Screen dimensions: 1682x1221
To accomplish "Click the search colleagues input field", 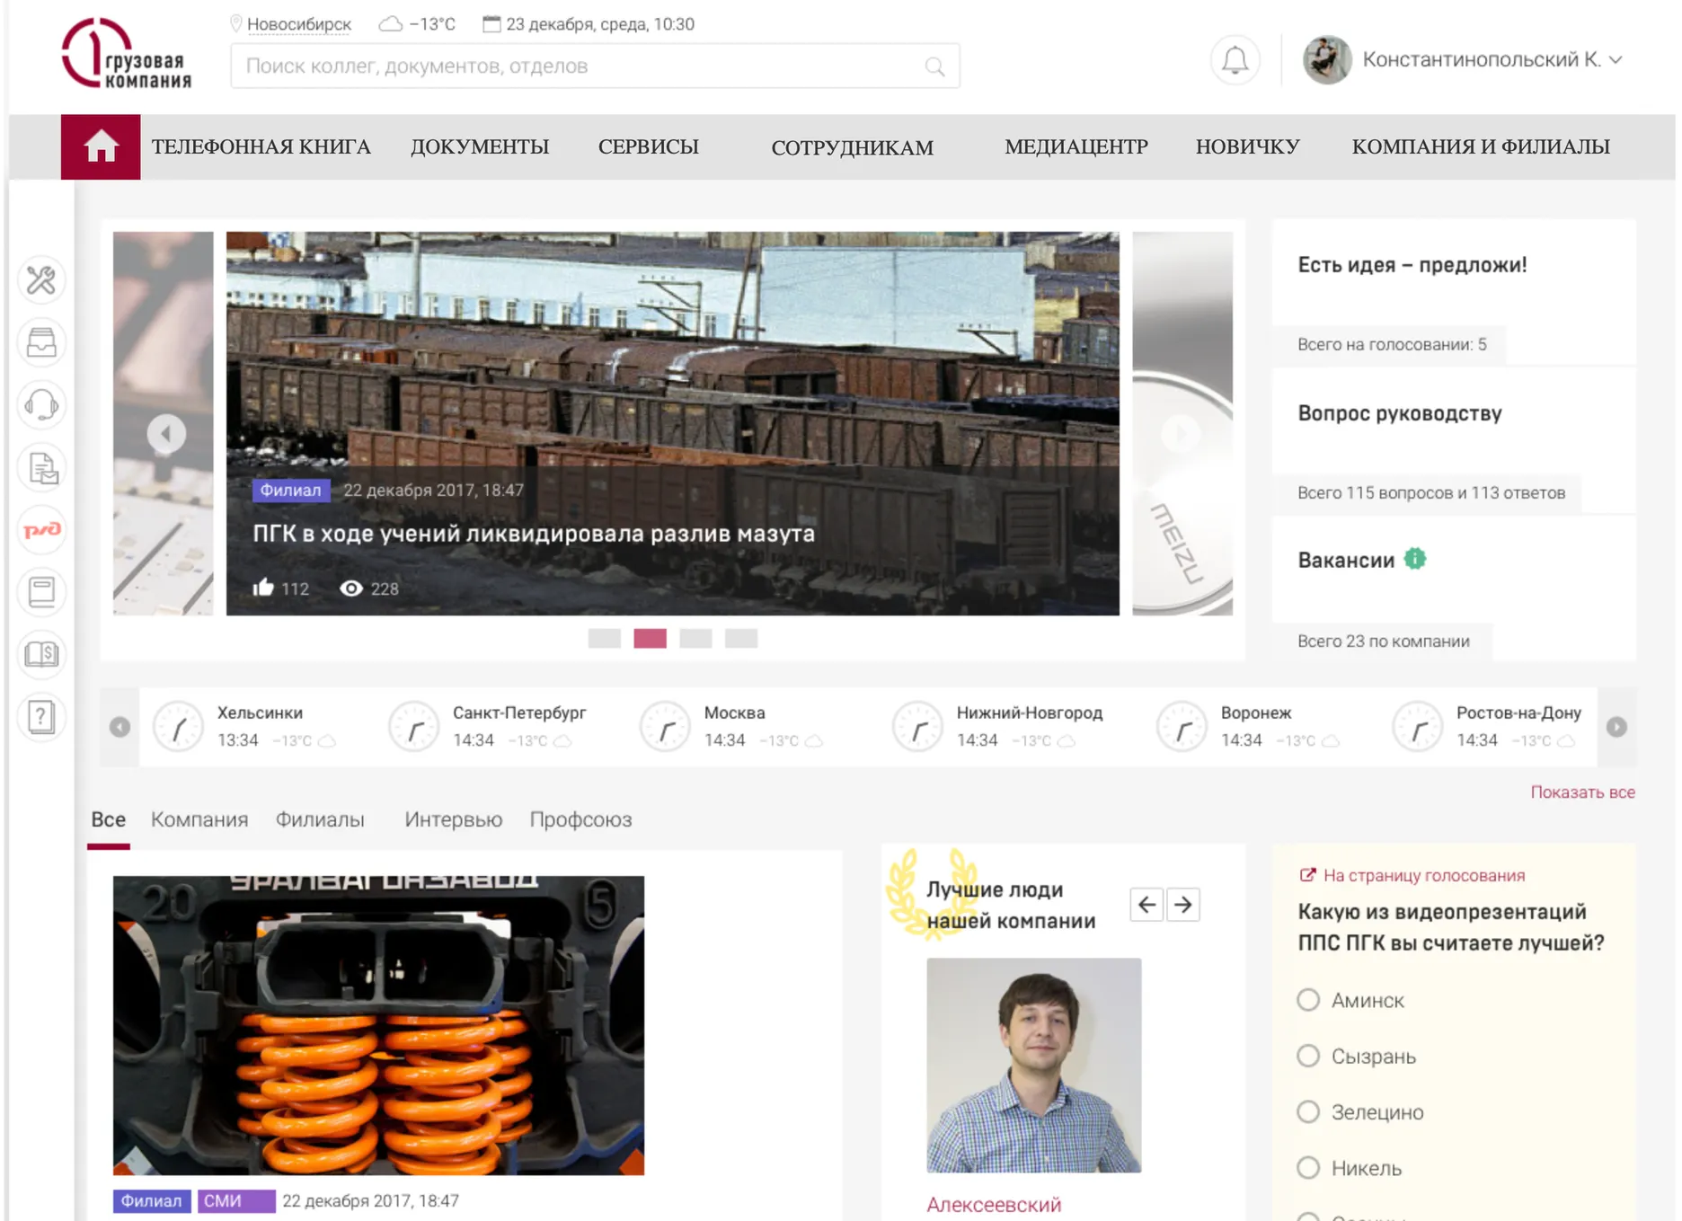I will [596, 66].
